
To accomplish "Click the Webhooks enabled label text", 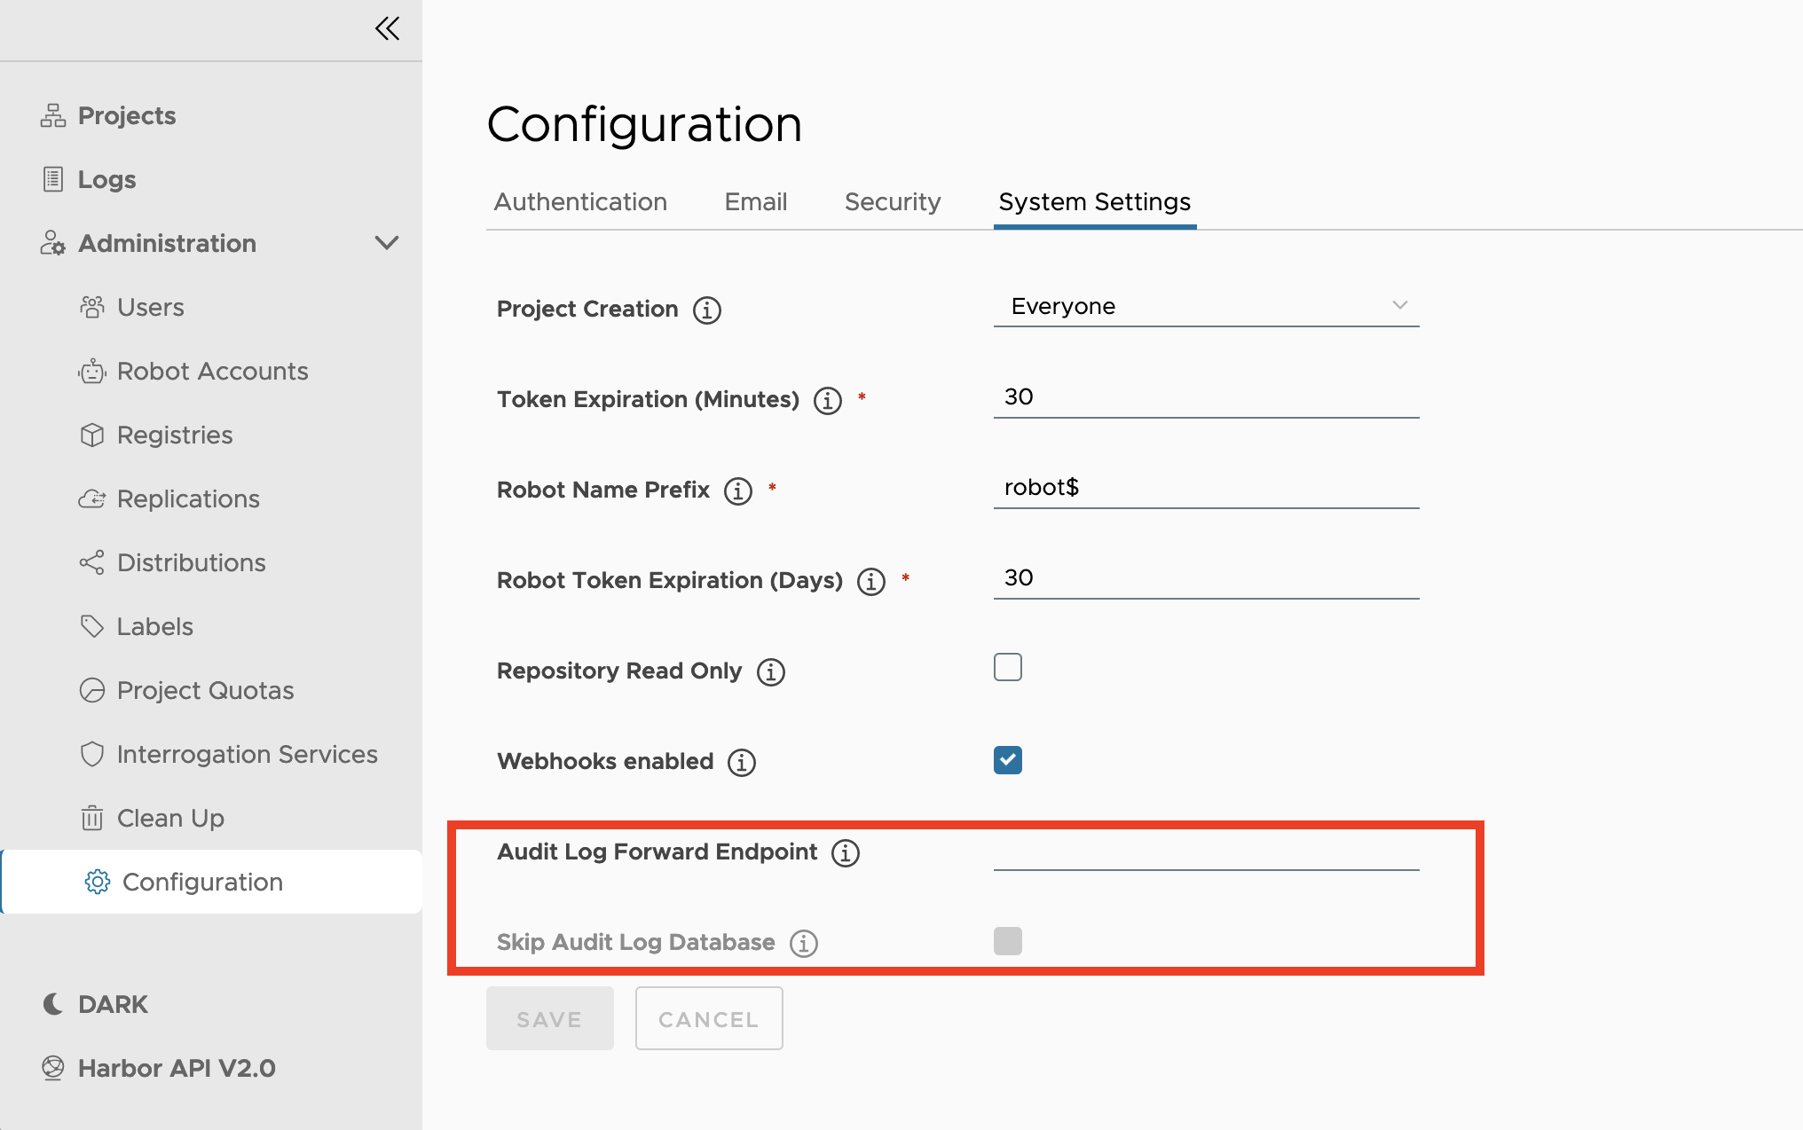I will point(605,761).
